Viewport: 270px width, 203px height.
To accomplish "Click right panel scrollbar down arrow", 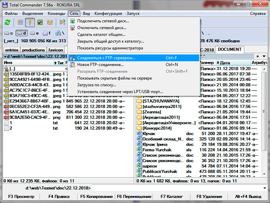I will point(264,174).
